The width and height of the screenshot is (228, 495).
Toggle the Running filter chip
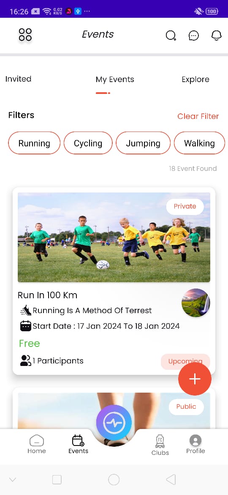coord(34,143)
